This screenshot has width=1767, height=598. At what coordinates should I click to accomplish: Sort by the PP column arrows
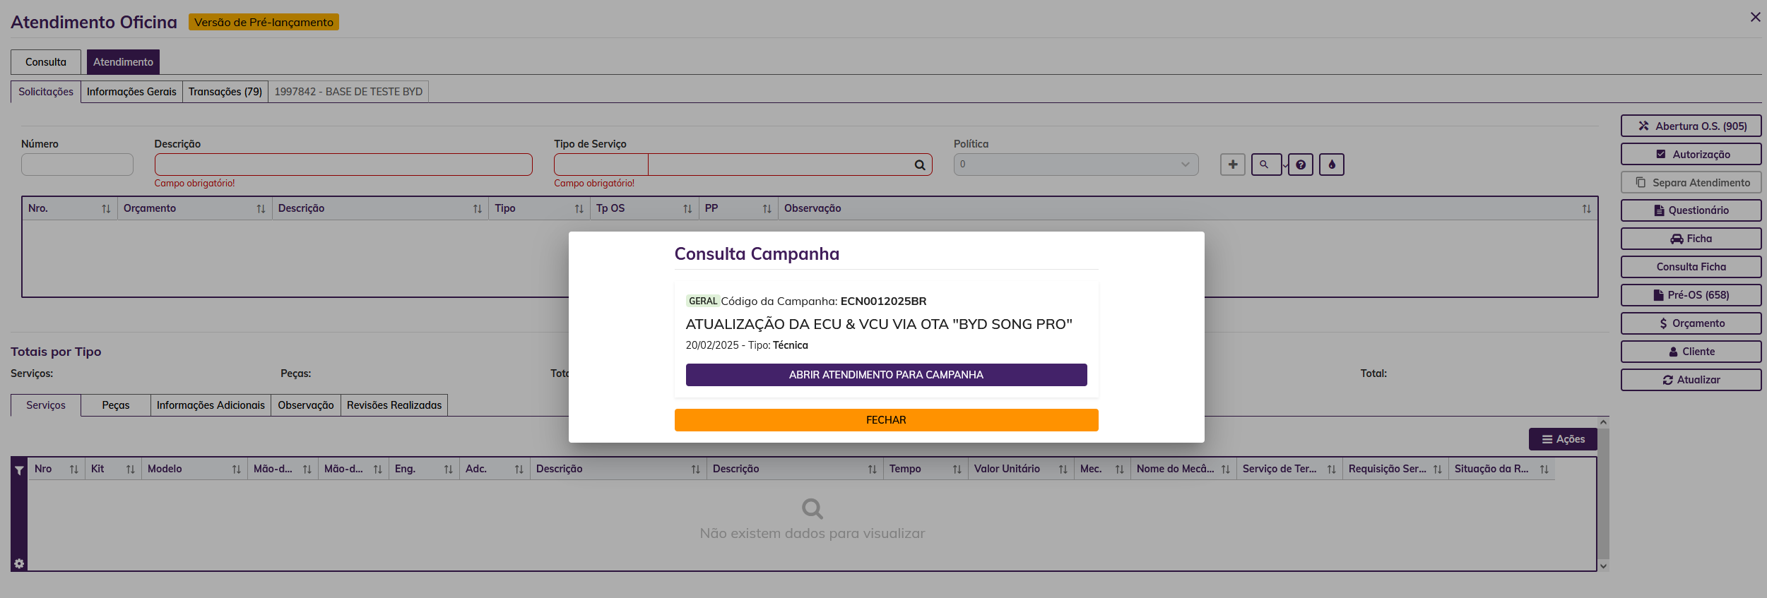pyautogui.click(x=767, y=209)
